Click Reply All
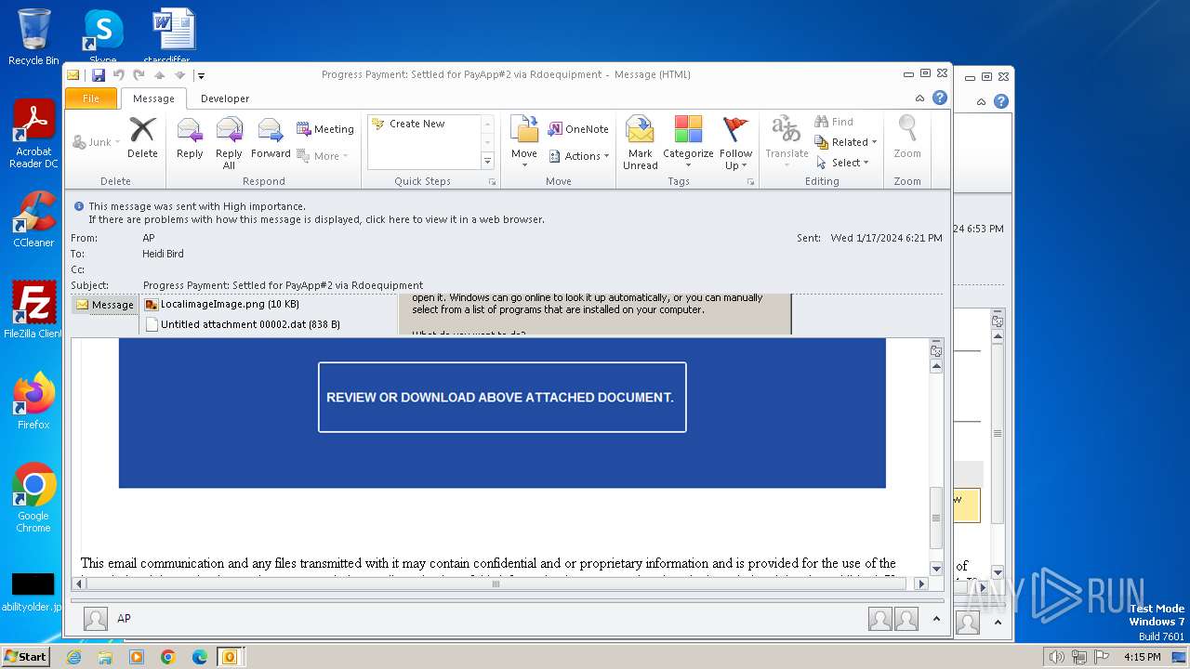 point(229,143)
